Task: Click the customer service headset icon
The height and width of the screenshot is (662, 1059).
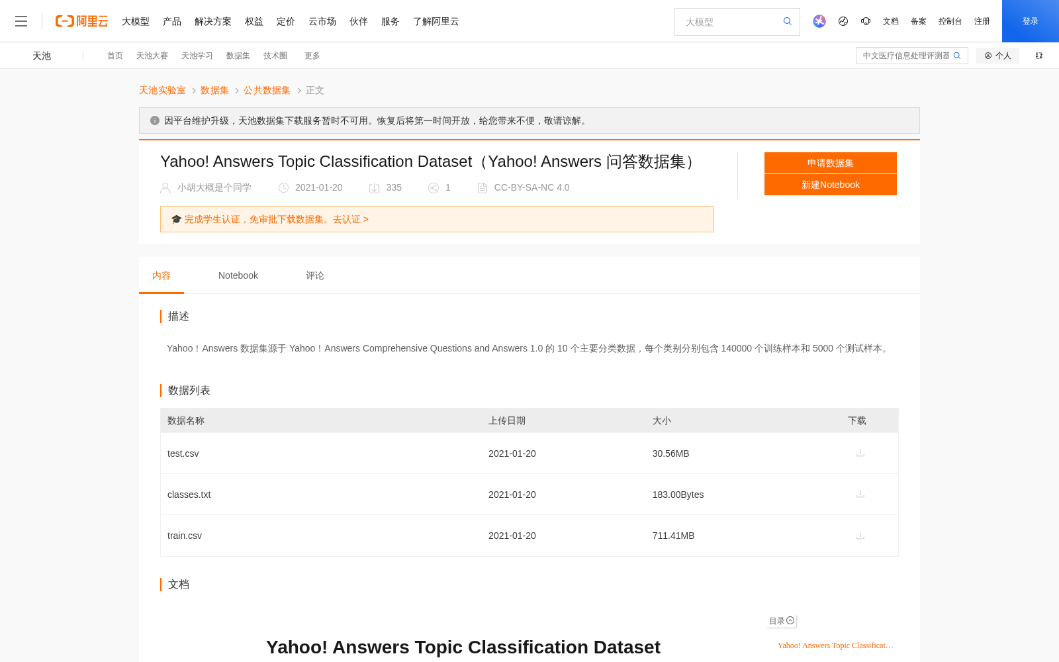Action: [x=866, y=21]
